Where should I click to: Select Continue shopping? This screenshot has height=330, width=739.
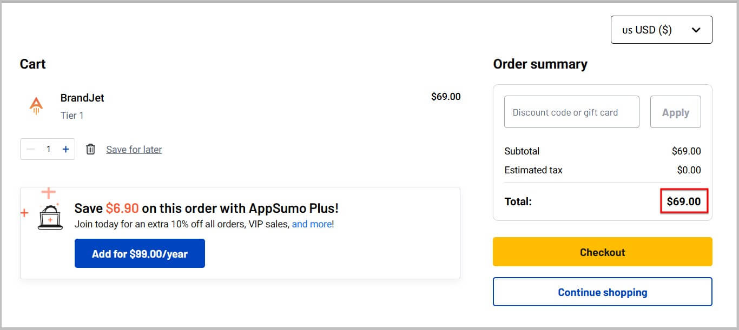click(602, 292)
